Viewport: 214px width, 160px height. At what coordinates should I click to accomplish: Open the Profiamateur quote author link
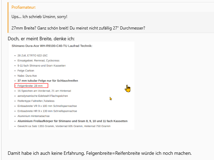[23, 7]
